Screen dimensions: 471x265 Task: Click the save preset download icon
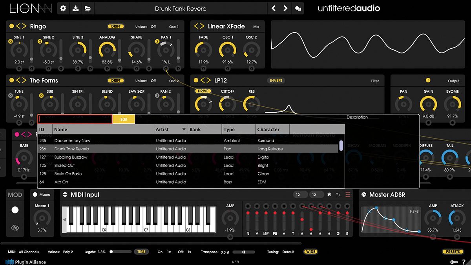tap(76, 8)
